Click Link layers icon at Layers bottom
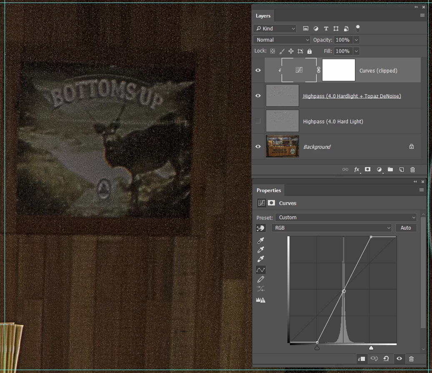432x373 pixels. (x=345, y=170)
